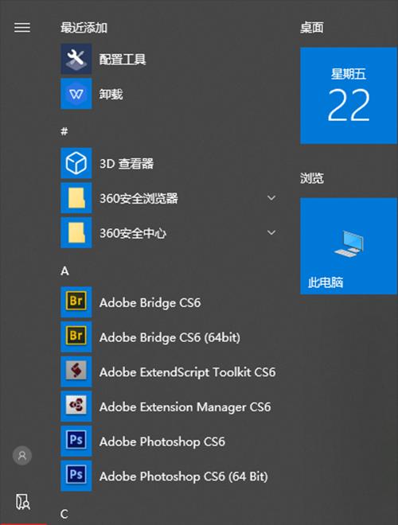The width and height of the screenshot is (398, 525).
Task: Open the 此电脑 computer tile
Action: (349, 246)
